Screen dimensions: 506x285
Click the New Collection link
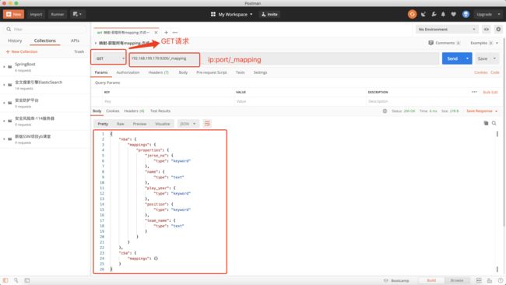(x=22, y=51)
